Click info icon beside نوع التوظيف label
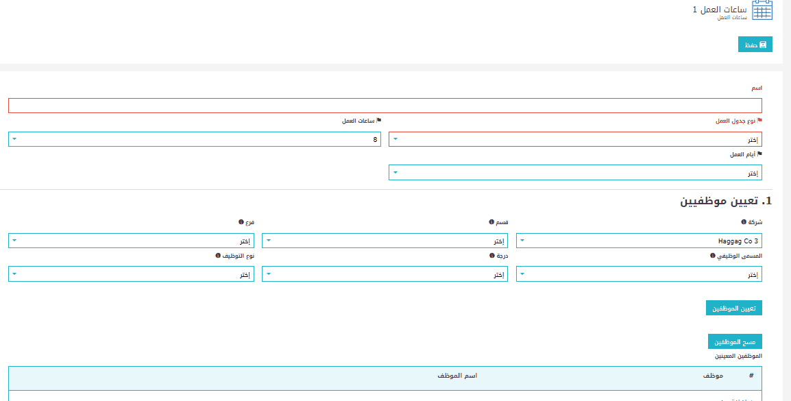 (217, 256)
